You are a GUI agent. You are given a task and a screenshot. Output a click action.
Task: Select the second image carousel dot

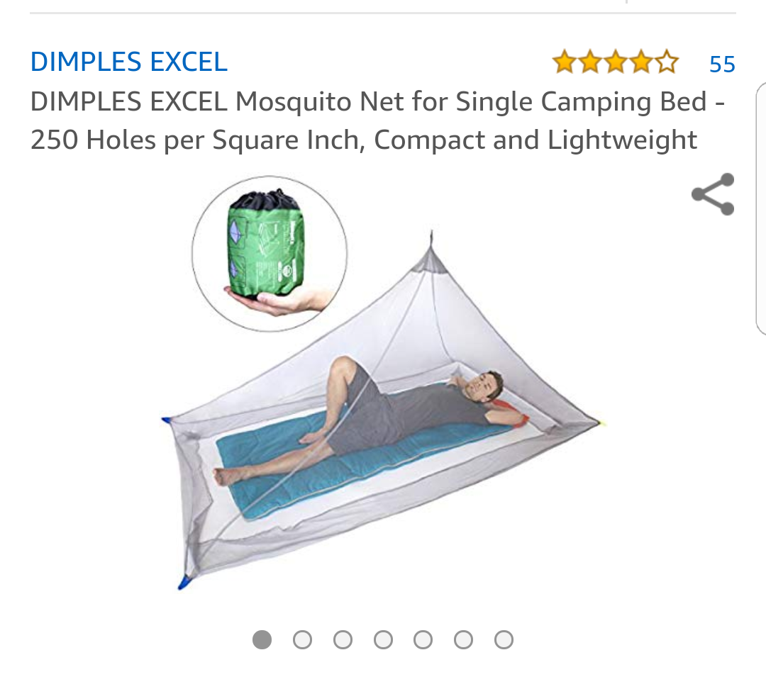pos(302,639)
